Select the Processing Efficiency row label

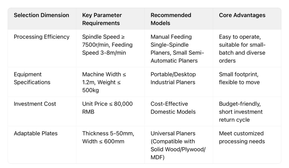(41, 37)
